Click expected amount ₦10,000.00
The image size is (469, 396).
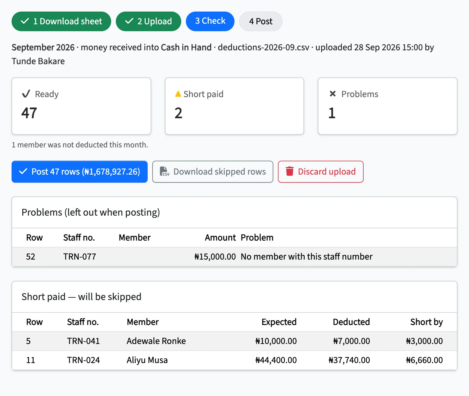[x=276, y=341]
